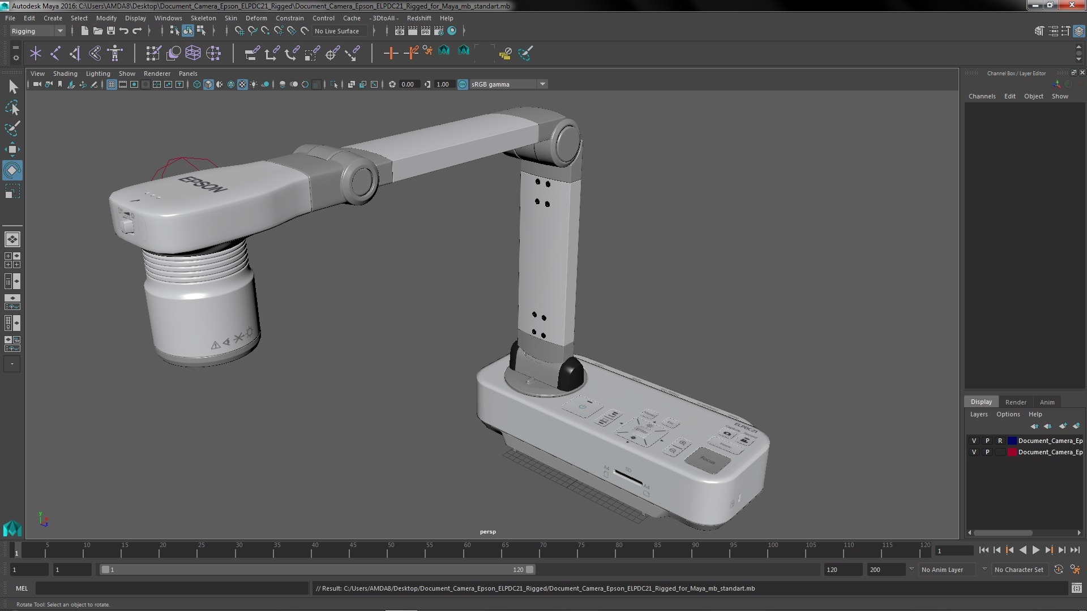Activate the Lasso Select tool
1087x611 pixels.
tap(12, 107)
